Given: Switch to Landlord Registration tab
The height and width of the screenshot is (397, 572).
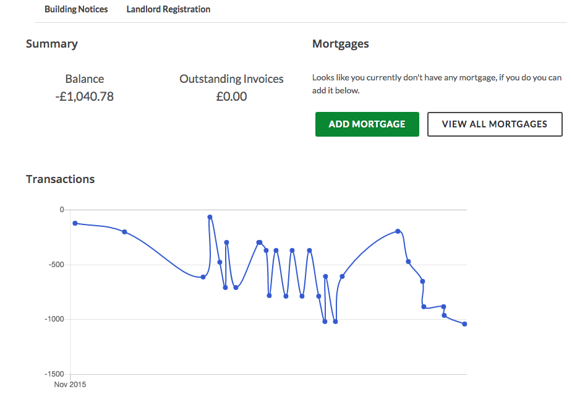Looking at the screenshot, I should (168, 9).
